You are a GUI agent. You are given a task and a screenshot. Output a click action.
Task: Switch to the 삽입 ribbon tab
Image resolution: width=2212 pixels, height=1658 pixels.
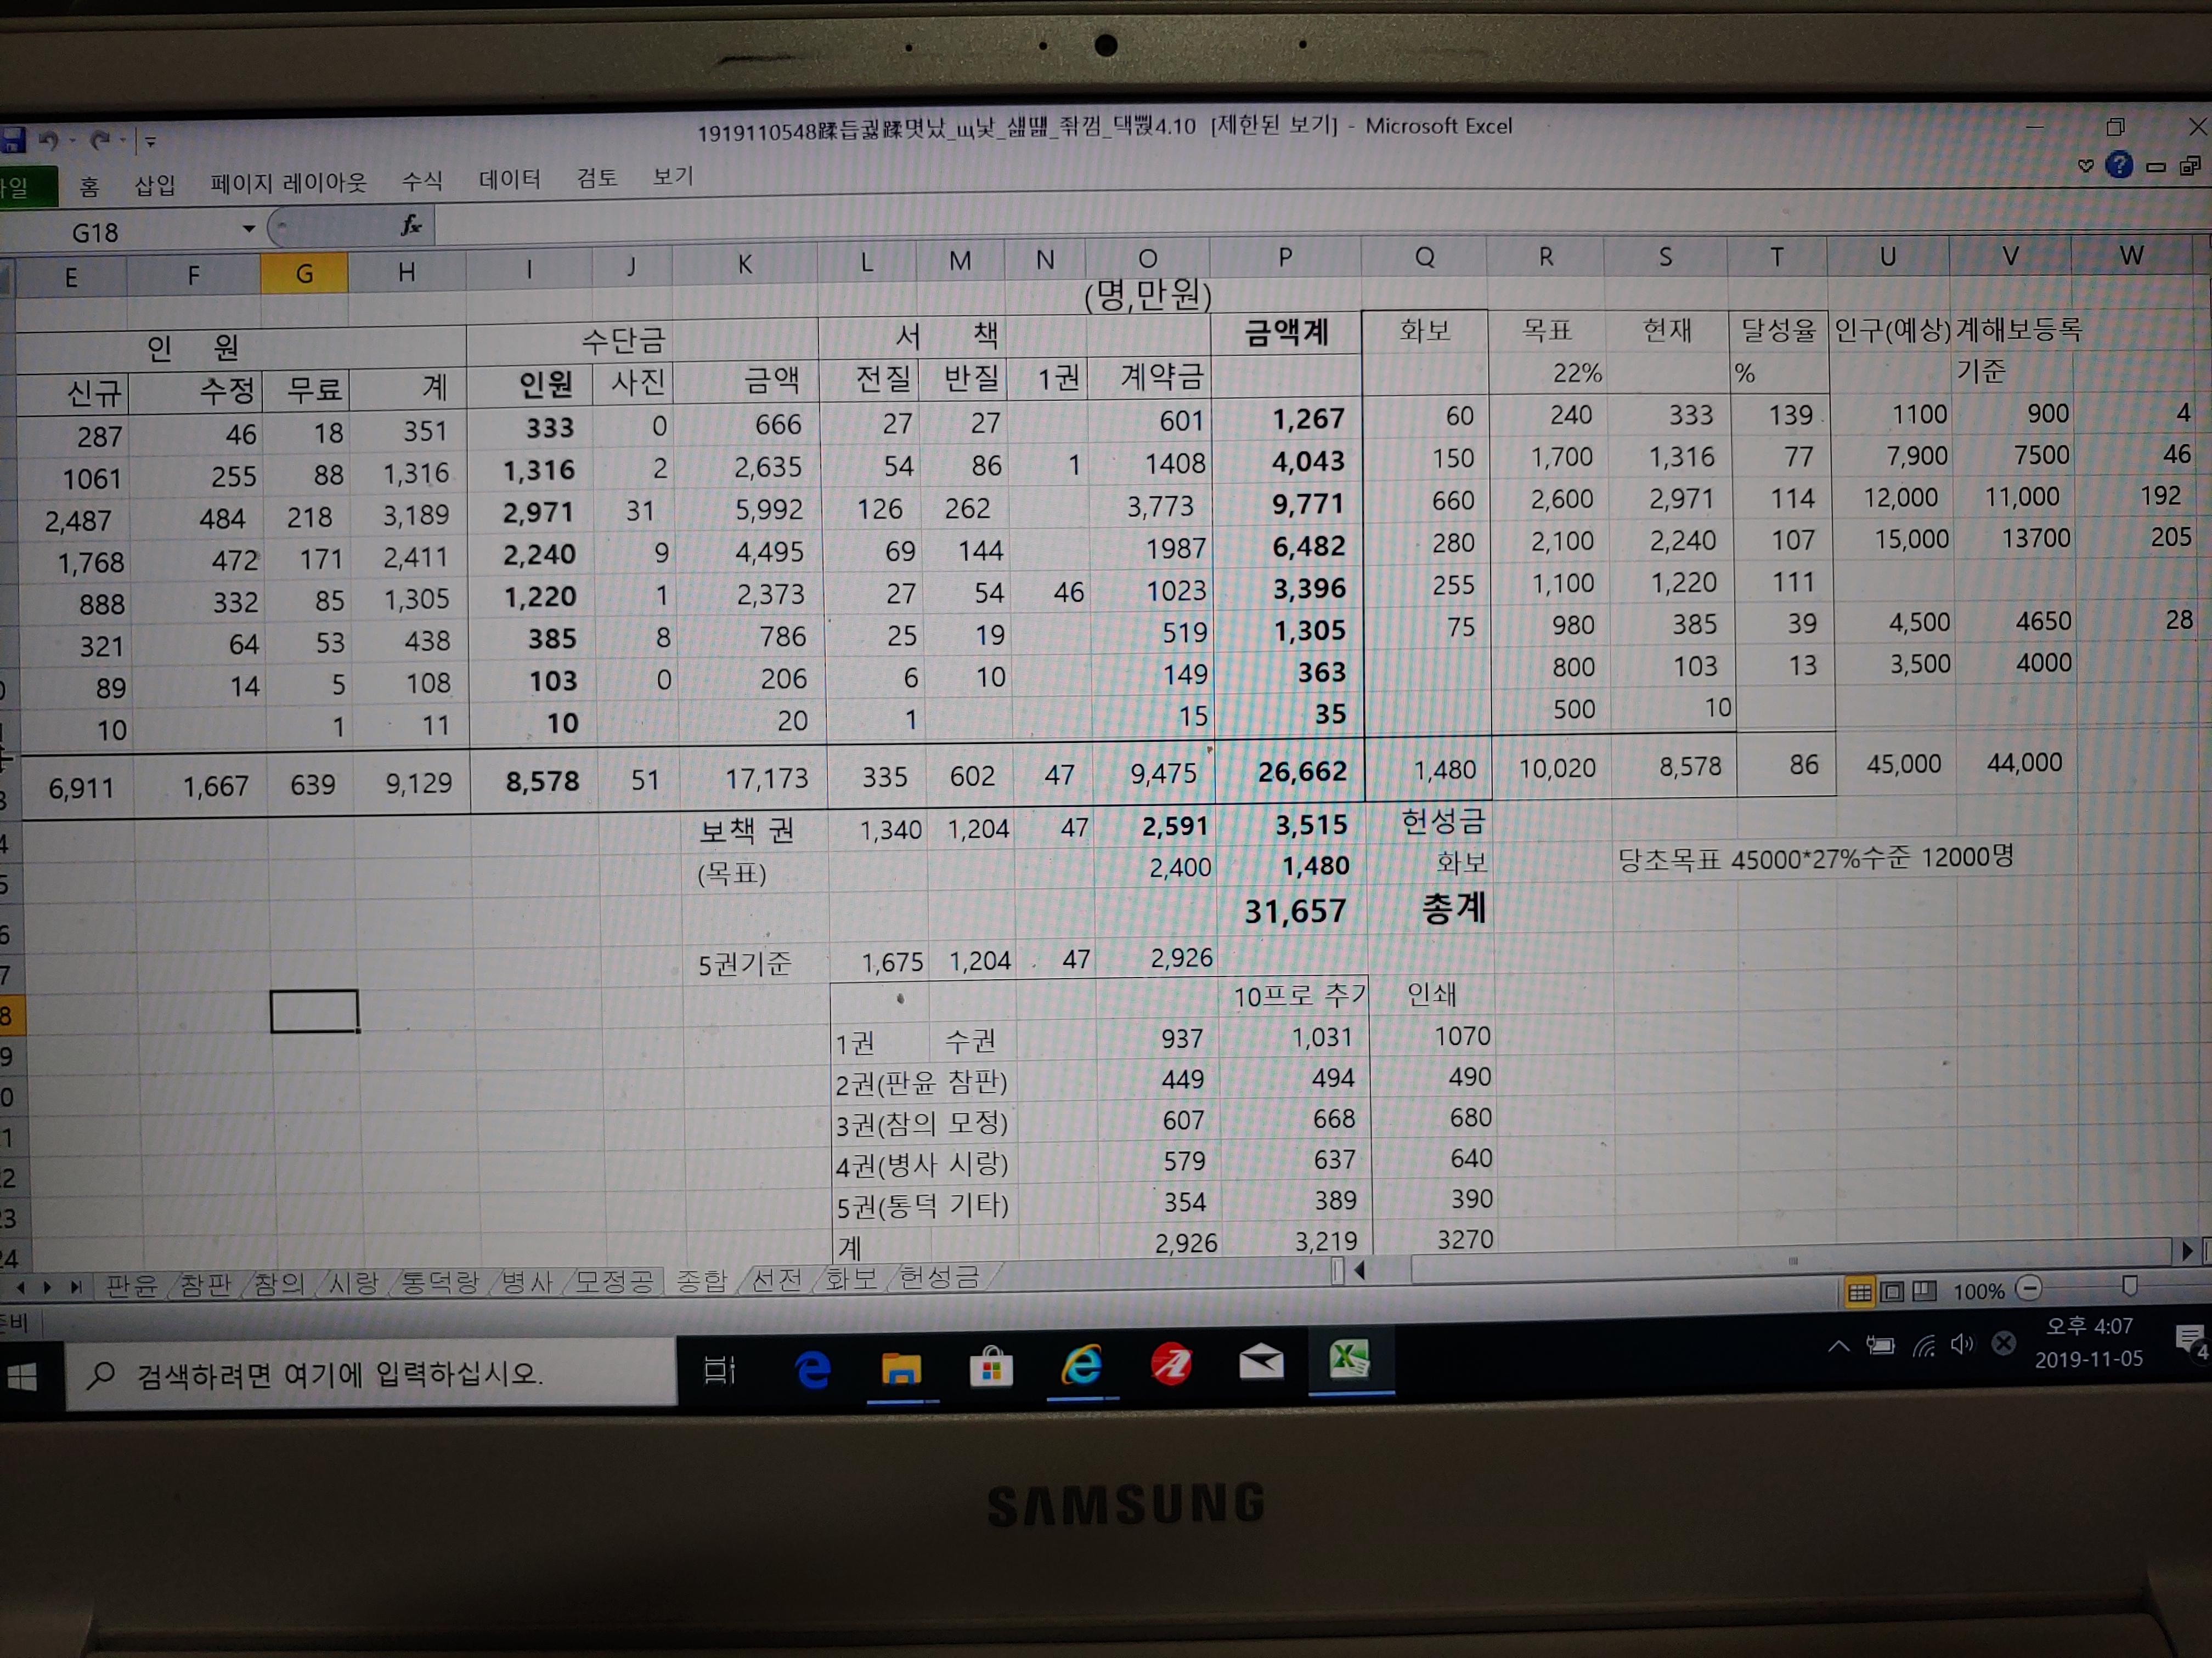click(x=155, y=185)
